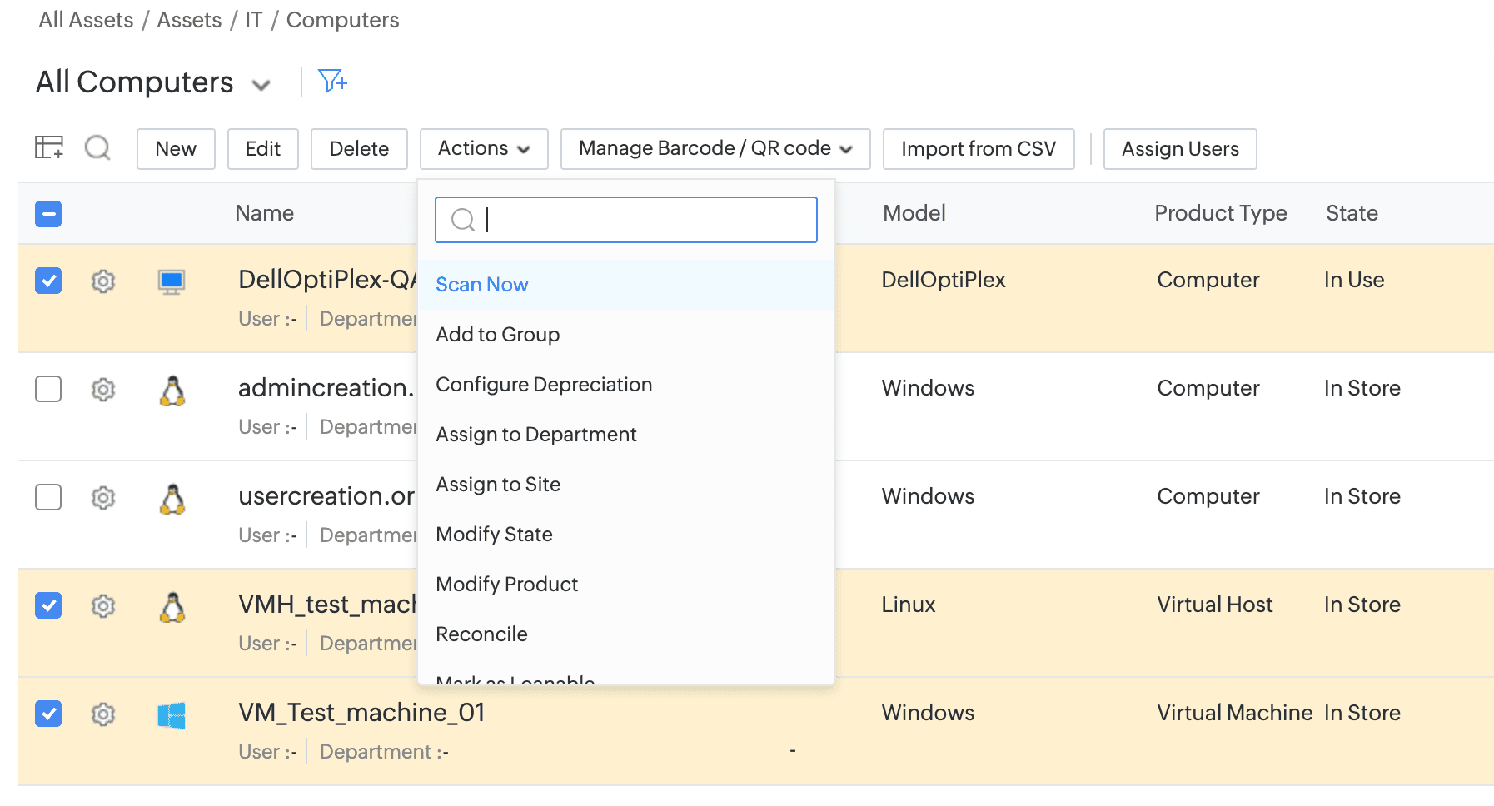The image size is (1494, 806).
Task: Open the Manage Barcode / QR code dropdown
Action: point(715,148)
